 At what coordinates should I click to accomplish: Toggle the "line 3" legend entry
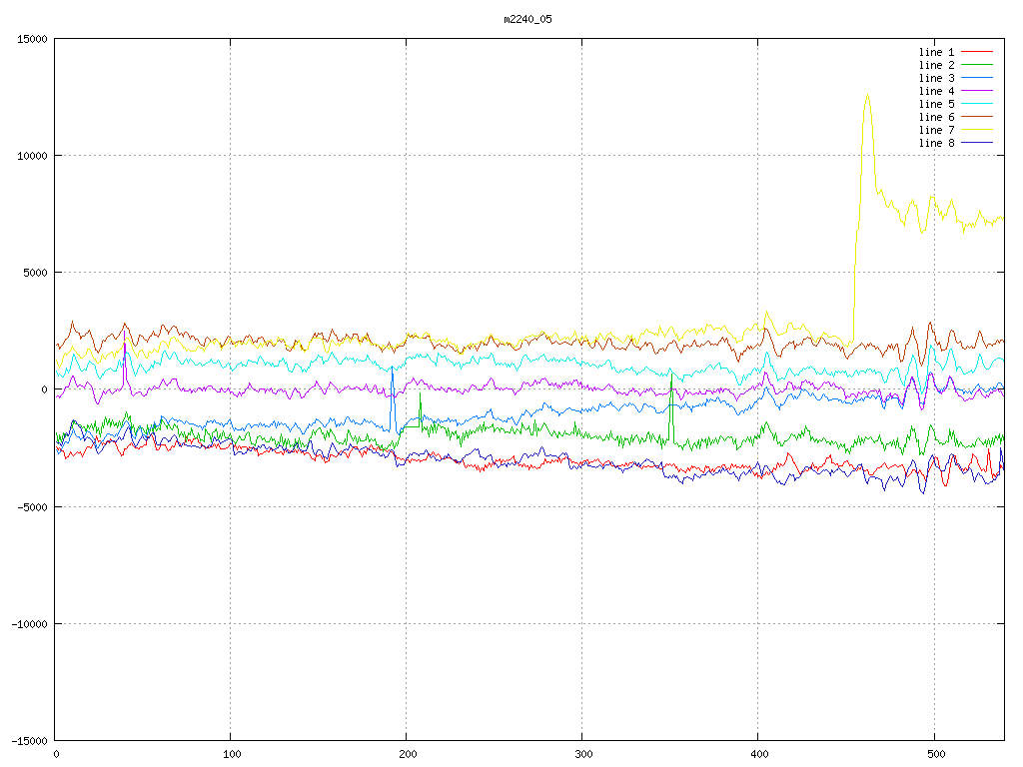936,78
